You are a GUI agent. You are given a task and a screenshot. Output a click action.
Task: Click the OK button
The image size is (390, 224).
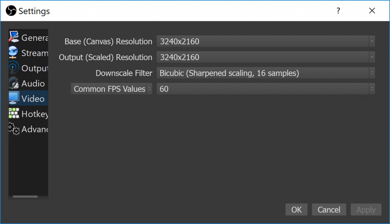point(296,210)
